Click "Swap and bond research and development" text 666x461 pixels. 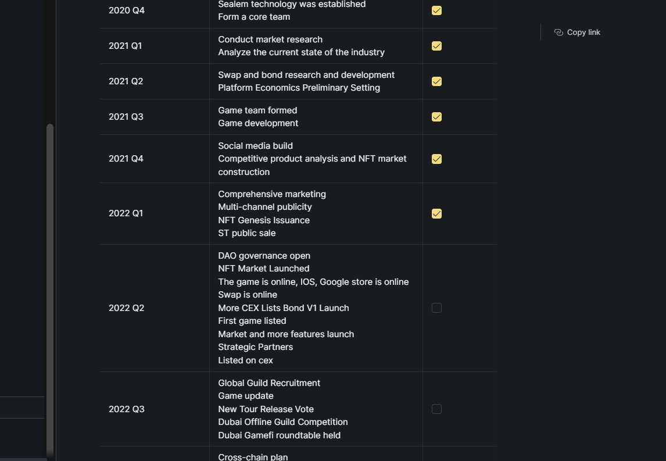pos(306,75)
